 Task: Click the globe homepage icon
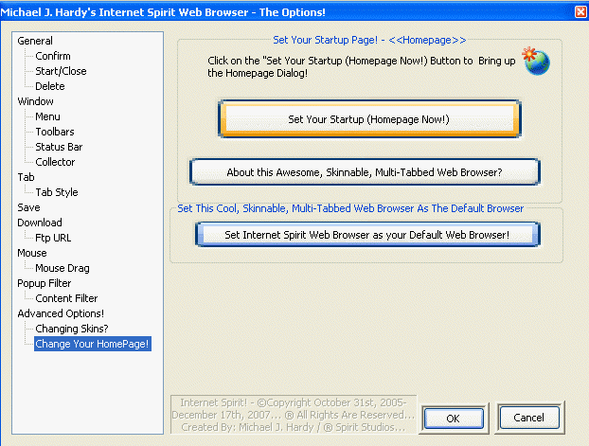pos(536,61)
